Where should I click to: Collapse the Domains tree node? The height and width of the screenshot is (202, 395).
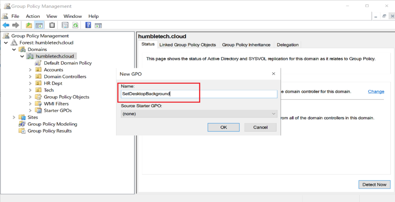(x=14, y=49)
